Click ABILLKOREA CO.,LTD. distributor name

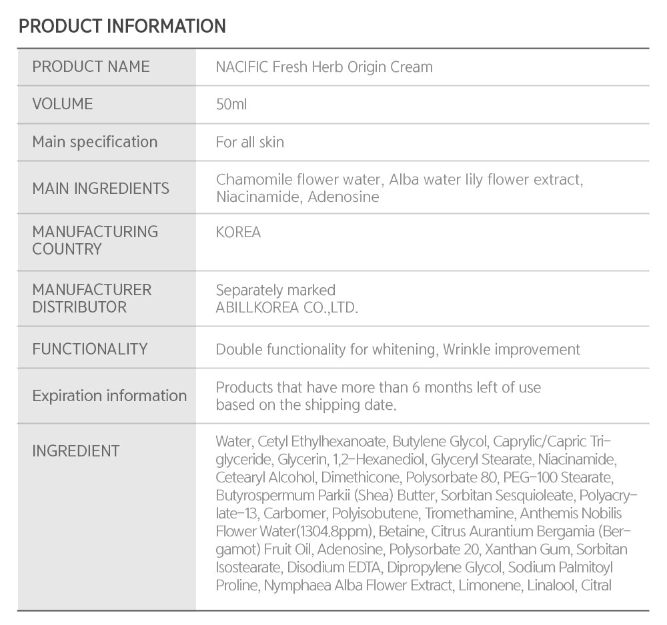287,308
